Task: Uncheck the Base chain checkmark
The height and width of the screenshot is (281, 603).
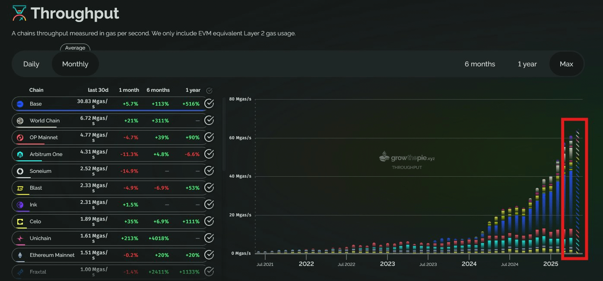Action: [209, 104]
